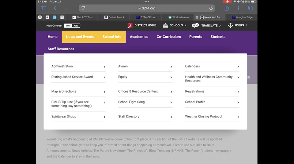This screenshot has height=164, width=294.
Task: Open the Co-Curriculars menu
Action: [169, 37]
